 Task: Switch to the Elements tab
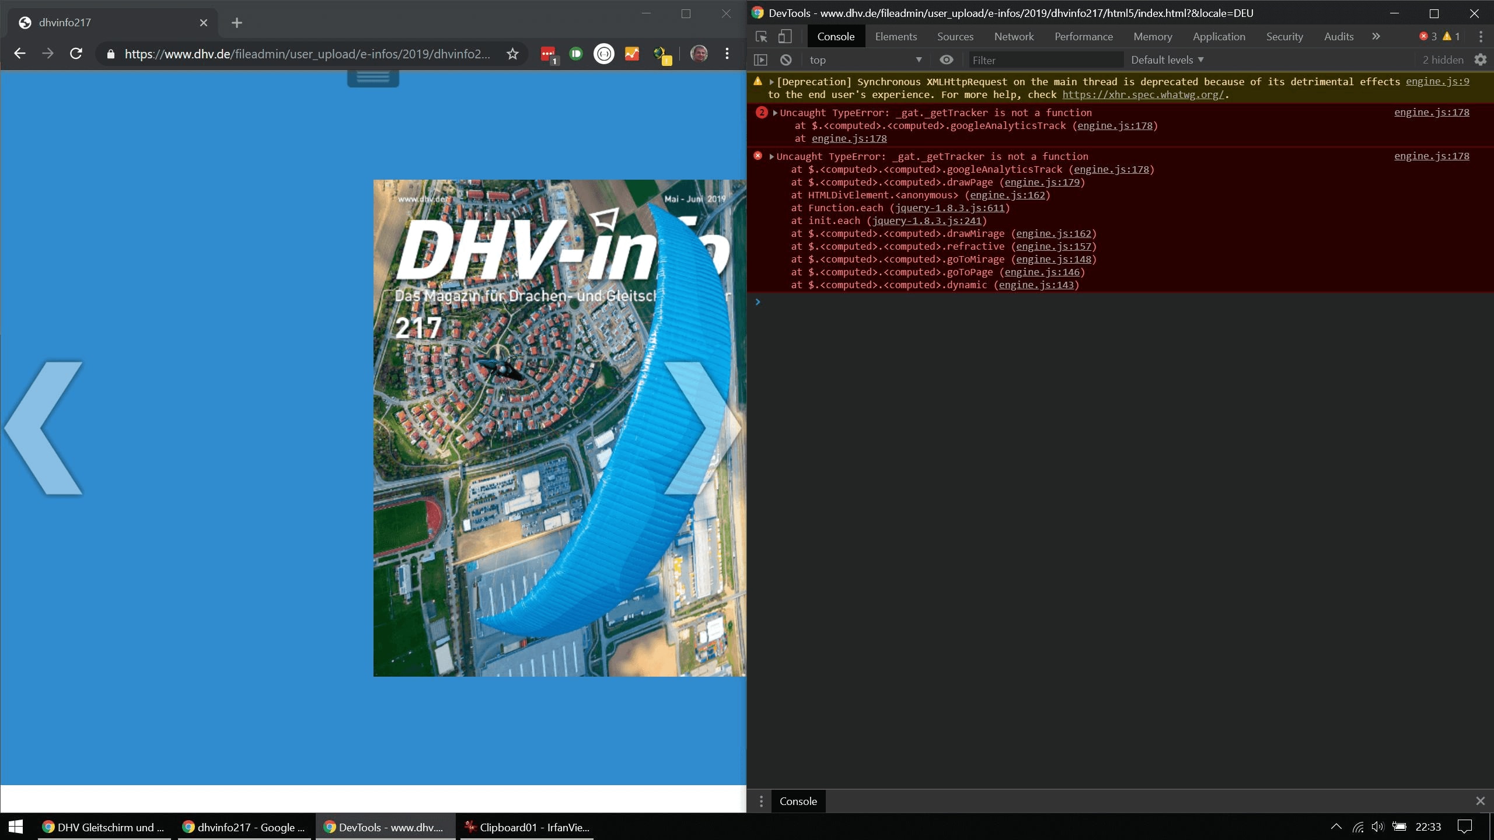point(896,37)
